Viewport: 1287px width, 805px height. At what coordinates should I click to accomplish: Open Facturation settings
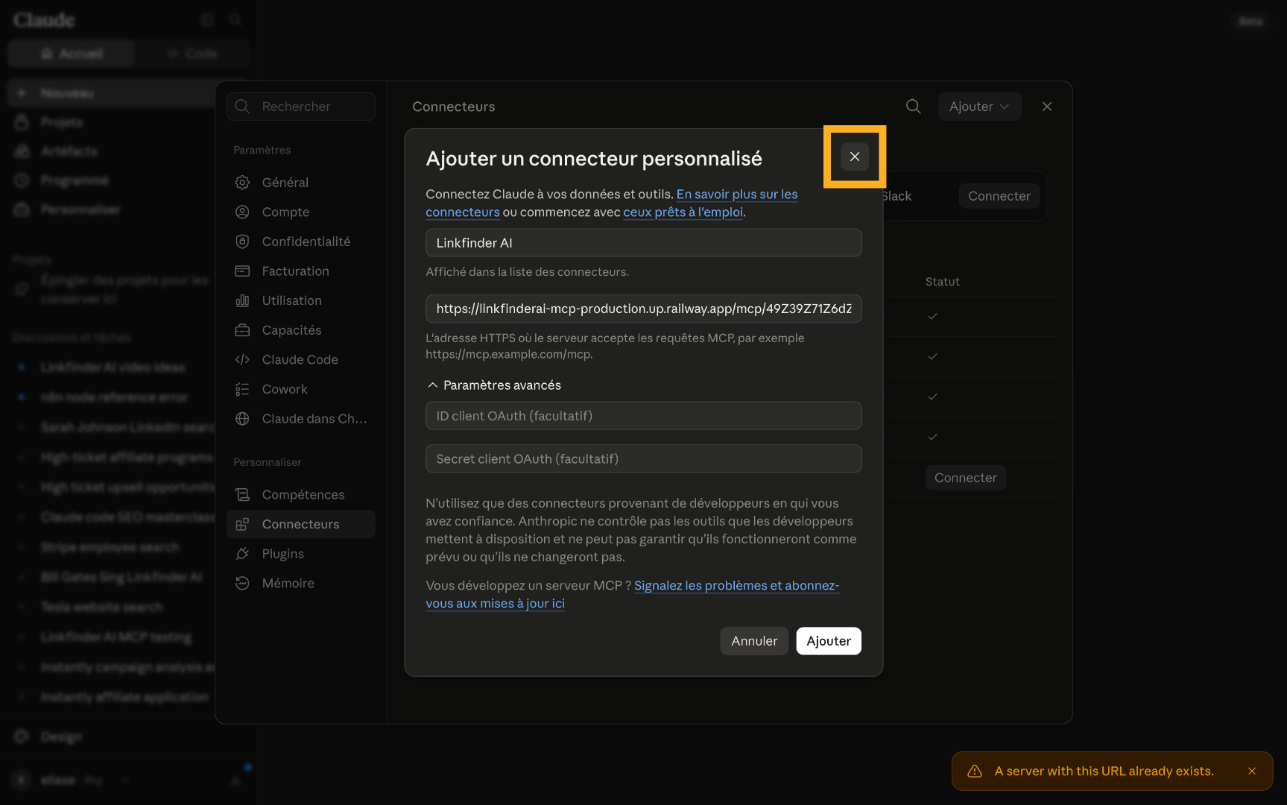coord(301,271)
